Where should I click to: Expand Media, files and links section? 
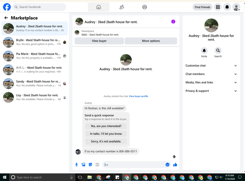pos(211,82)
